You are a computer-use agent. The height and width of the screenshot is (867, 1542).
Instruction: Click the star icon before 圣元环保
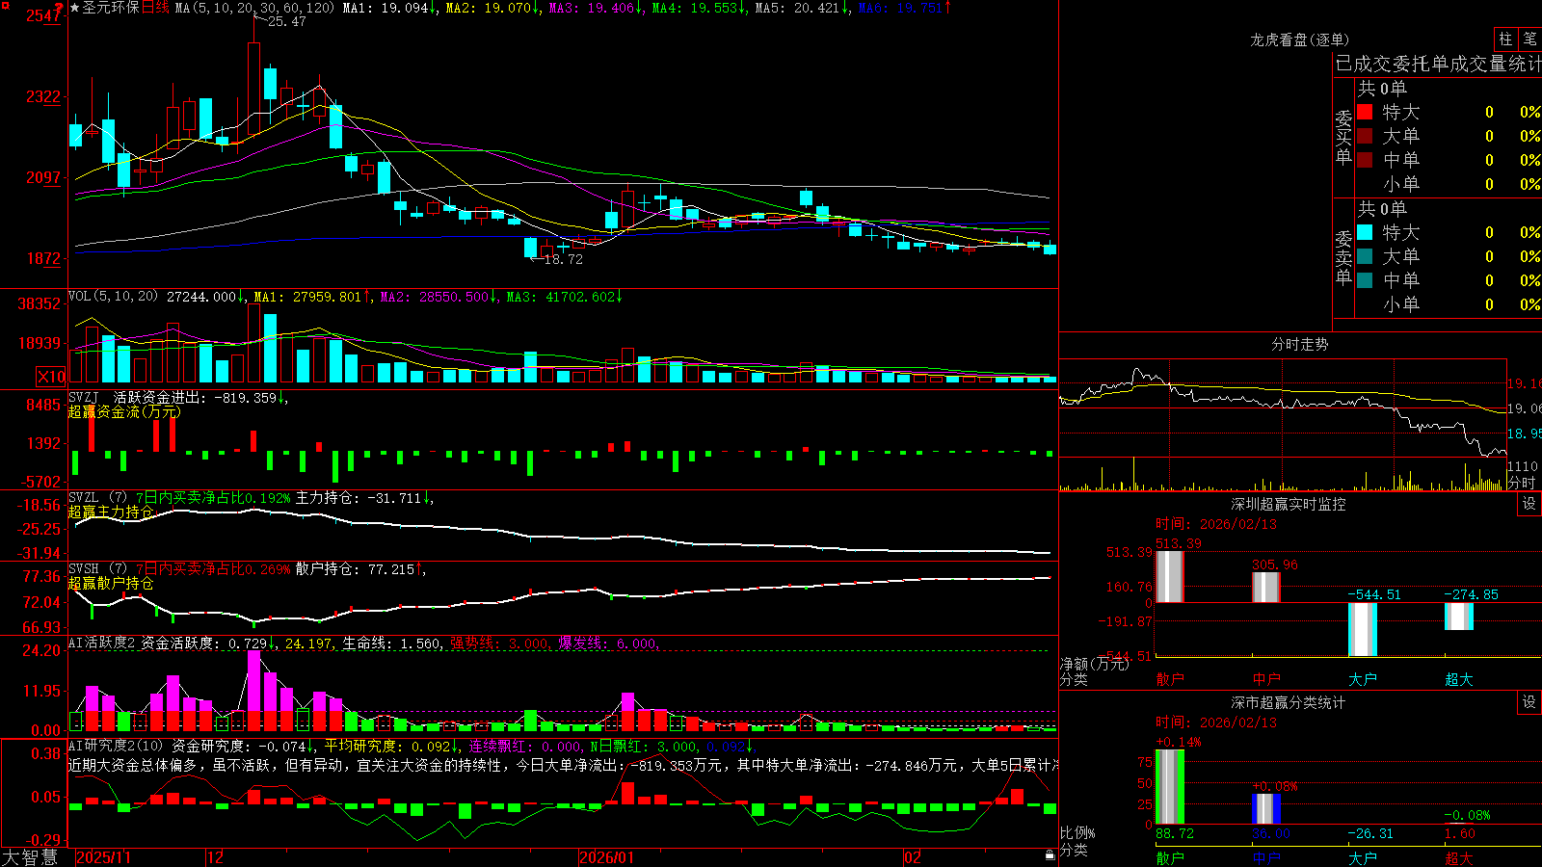(74, 8)
